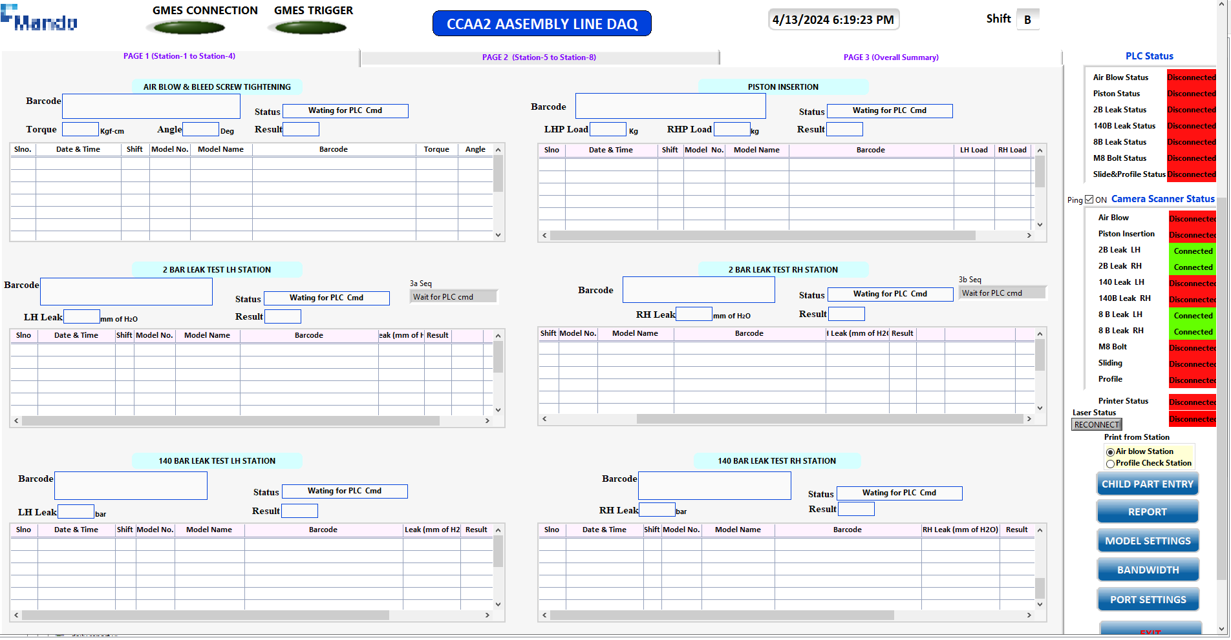The height and width of the screenshot is (640, 1231).
Task: Toggle the Ping ON checkbox
Action: coord(1089,200)
